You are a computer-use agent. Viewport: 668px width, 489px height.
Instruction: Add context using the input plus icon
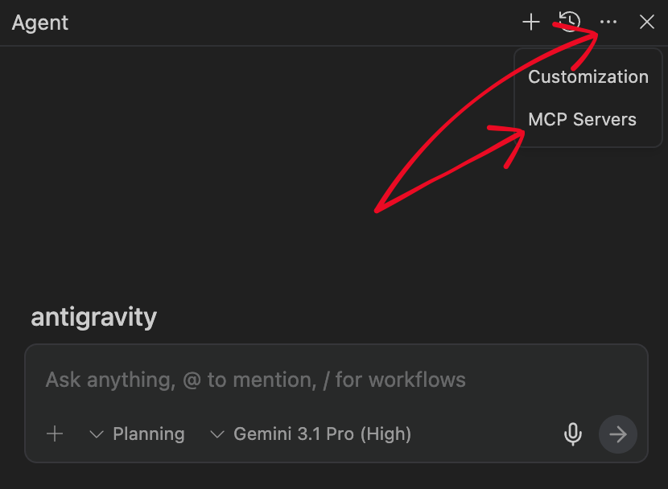click(55, 434)
